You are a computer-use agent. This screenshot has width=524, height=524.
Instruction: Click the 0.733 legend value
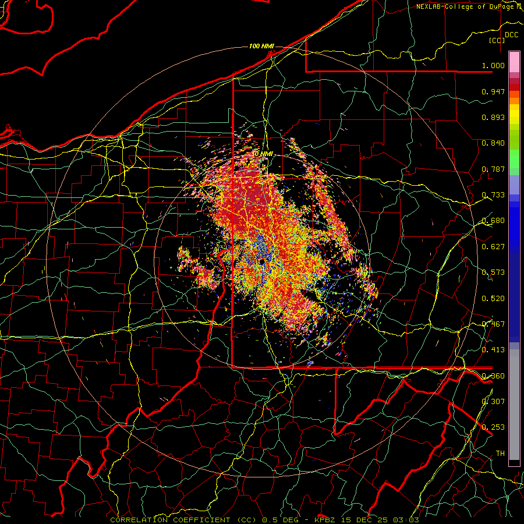[x=493, y=195]
